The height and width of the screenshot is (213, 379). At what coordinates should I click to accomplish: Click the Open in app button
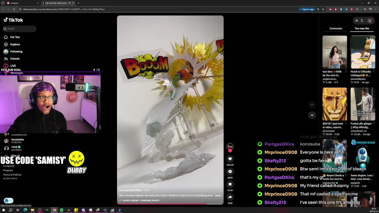click(307, 9)
